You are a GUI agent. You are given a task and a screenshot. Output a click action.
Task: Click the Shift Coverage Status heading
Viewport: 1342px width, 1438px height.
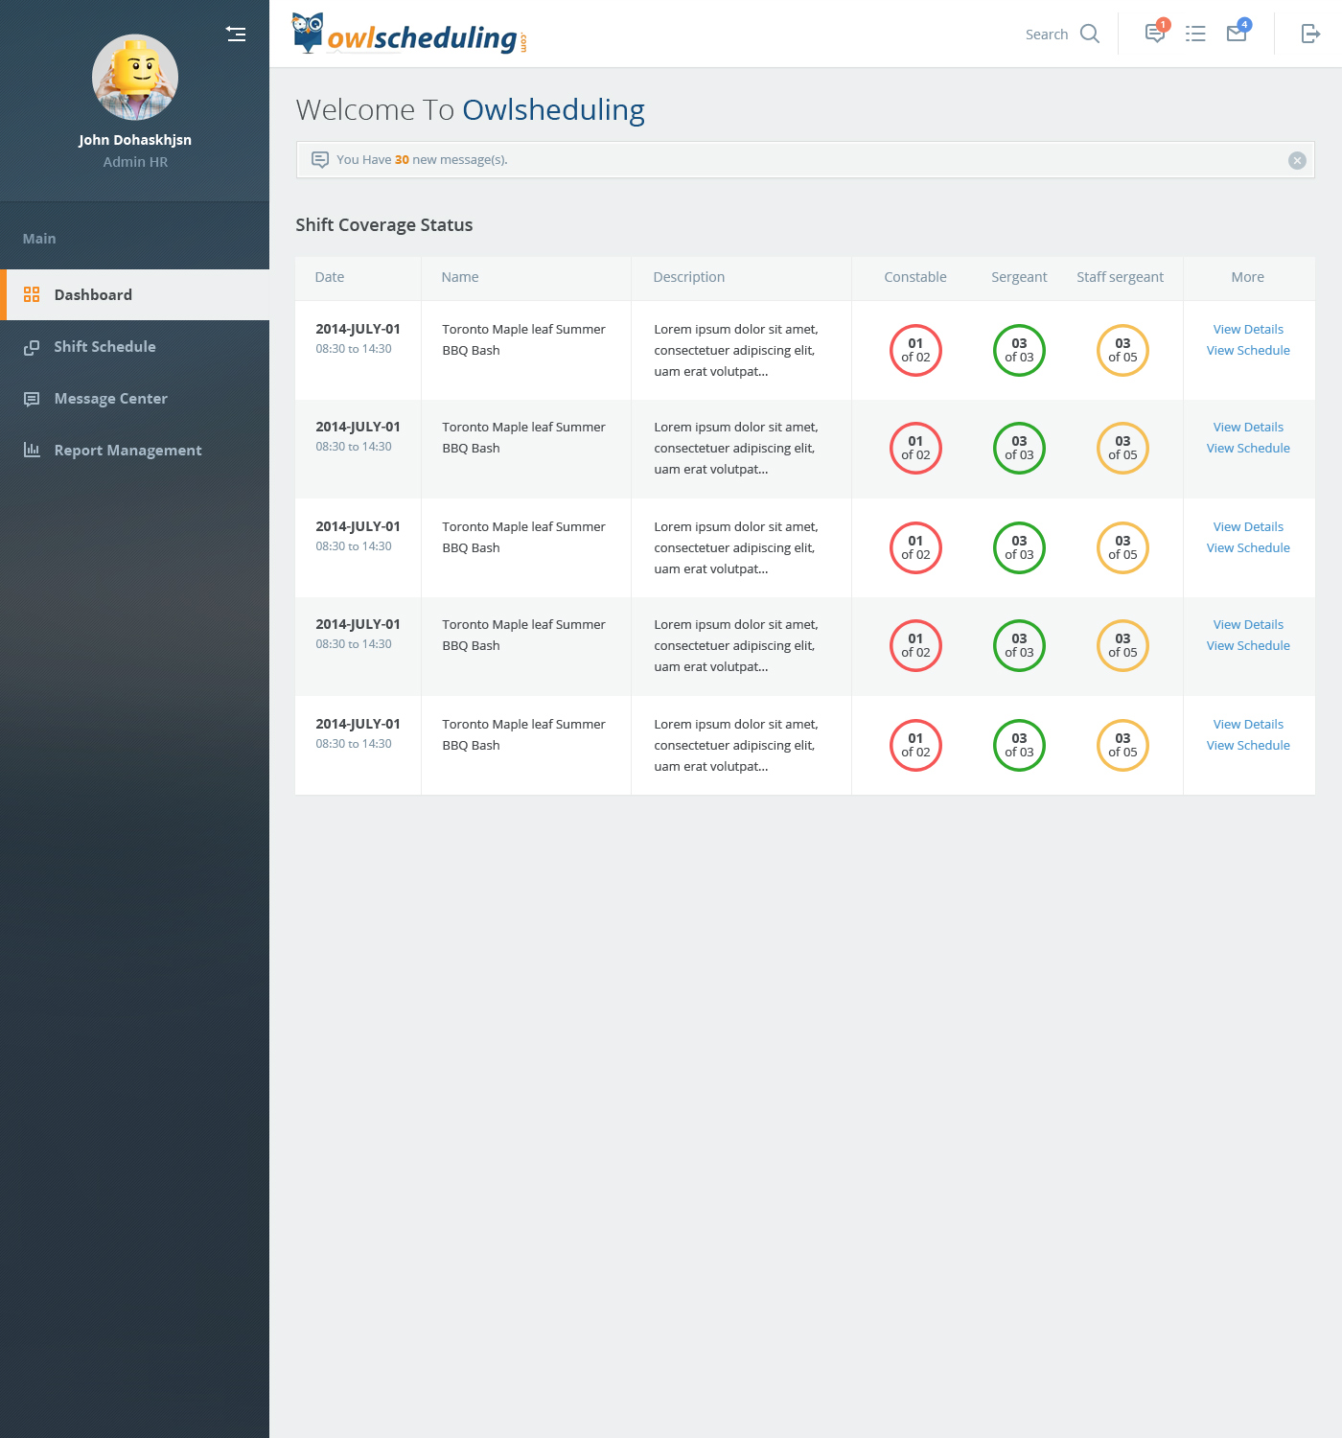click(384, 225)
